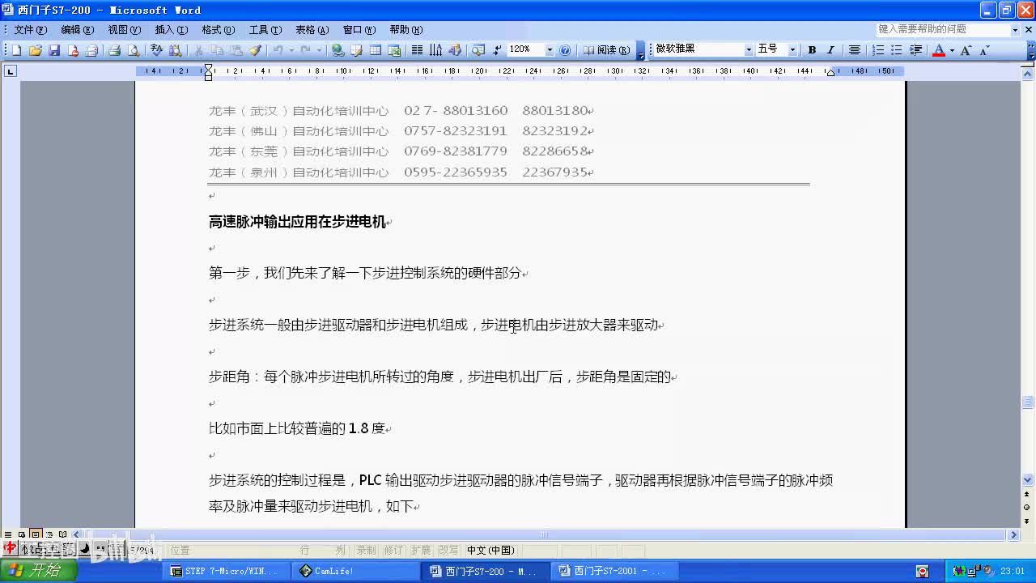Increase indent for the paragraph
This screenshot has width=1036, height=583.
[915, 50]
